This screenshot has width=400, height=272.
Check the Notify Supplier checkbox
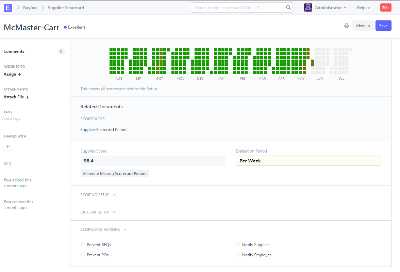coord(238,244)
